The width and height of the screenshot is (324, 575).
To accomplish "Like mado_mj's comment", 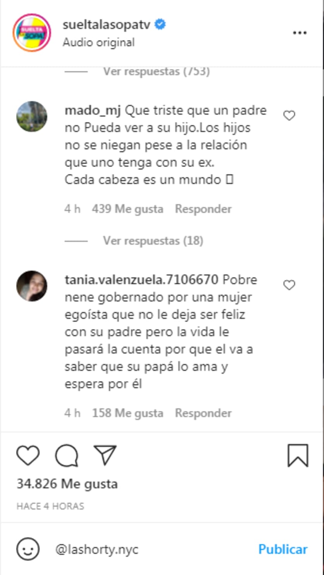I will pyautogui.click(x=289, y=115).
